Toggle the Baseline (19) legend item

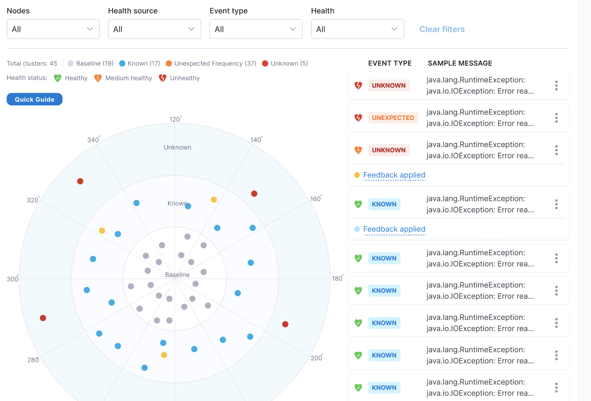[91, 63]
